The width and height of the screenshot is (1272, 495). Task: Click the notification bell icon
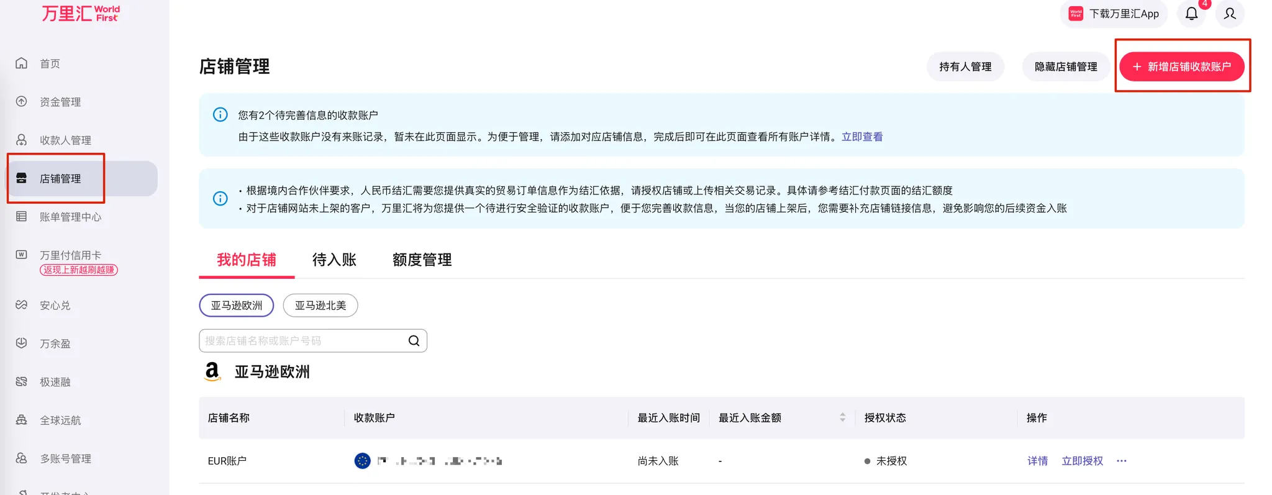pos(1191,14)
